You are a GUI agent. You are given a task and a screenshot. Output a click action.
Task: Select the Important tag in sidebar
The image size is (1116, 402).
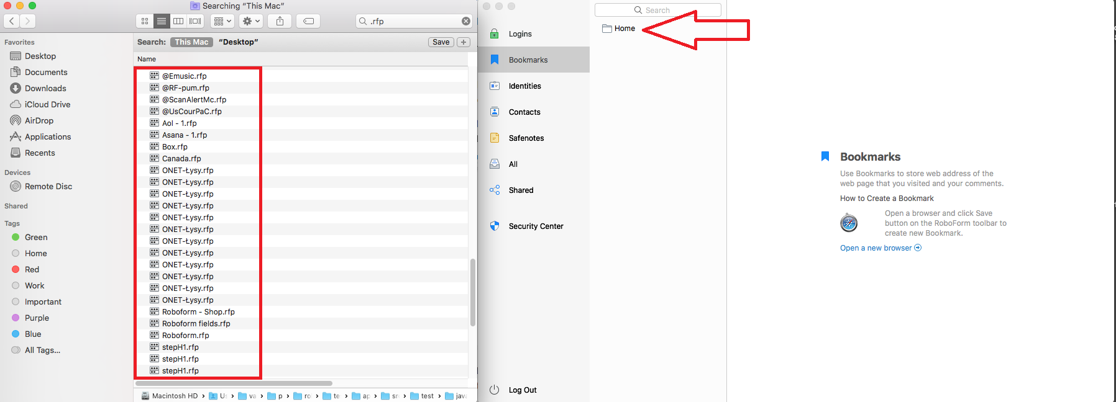tap(43, 301)
